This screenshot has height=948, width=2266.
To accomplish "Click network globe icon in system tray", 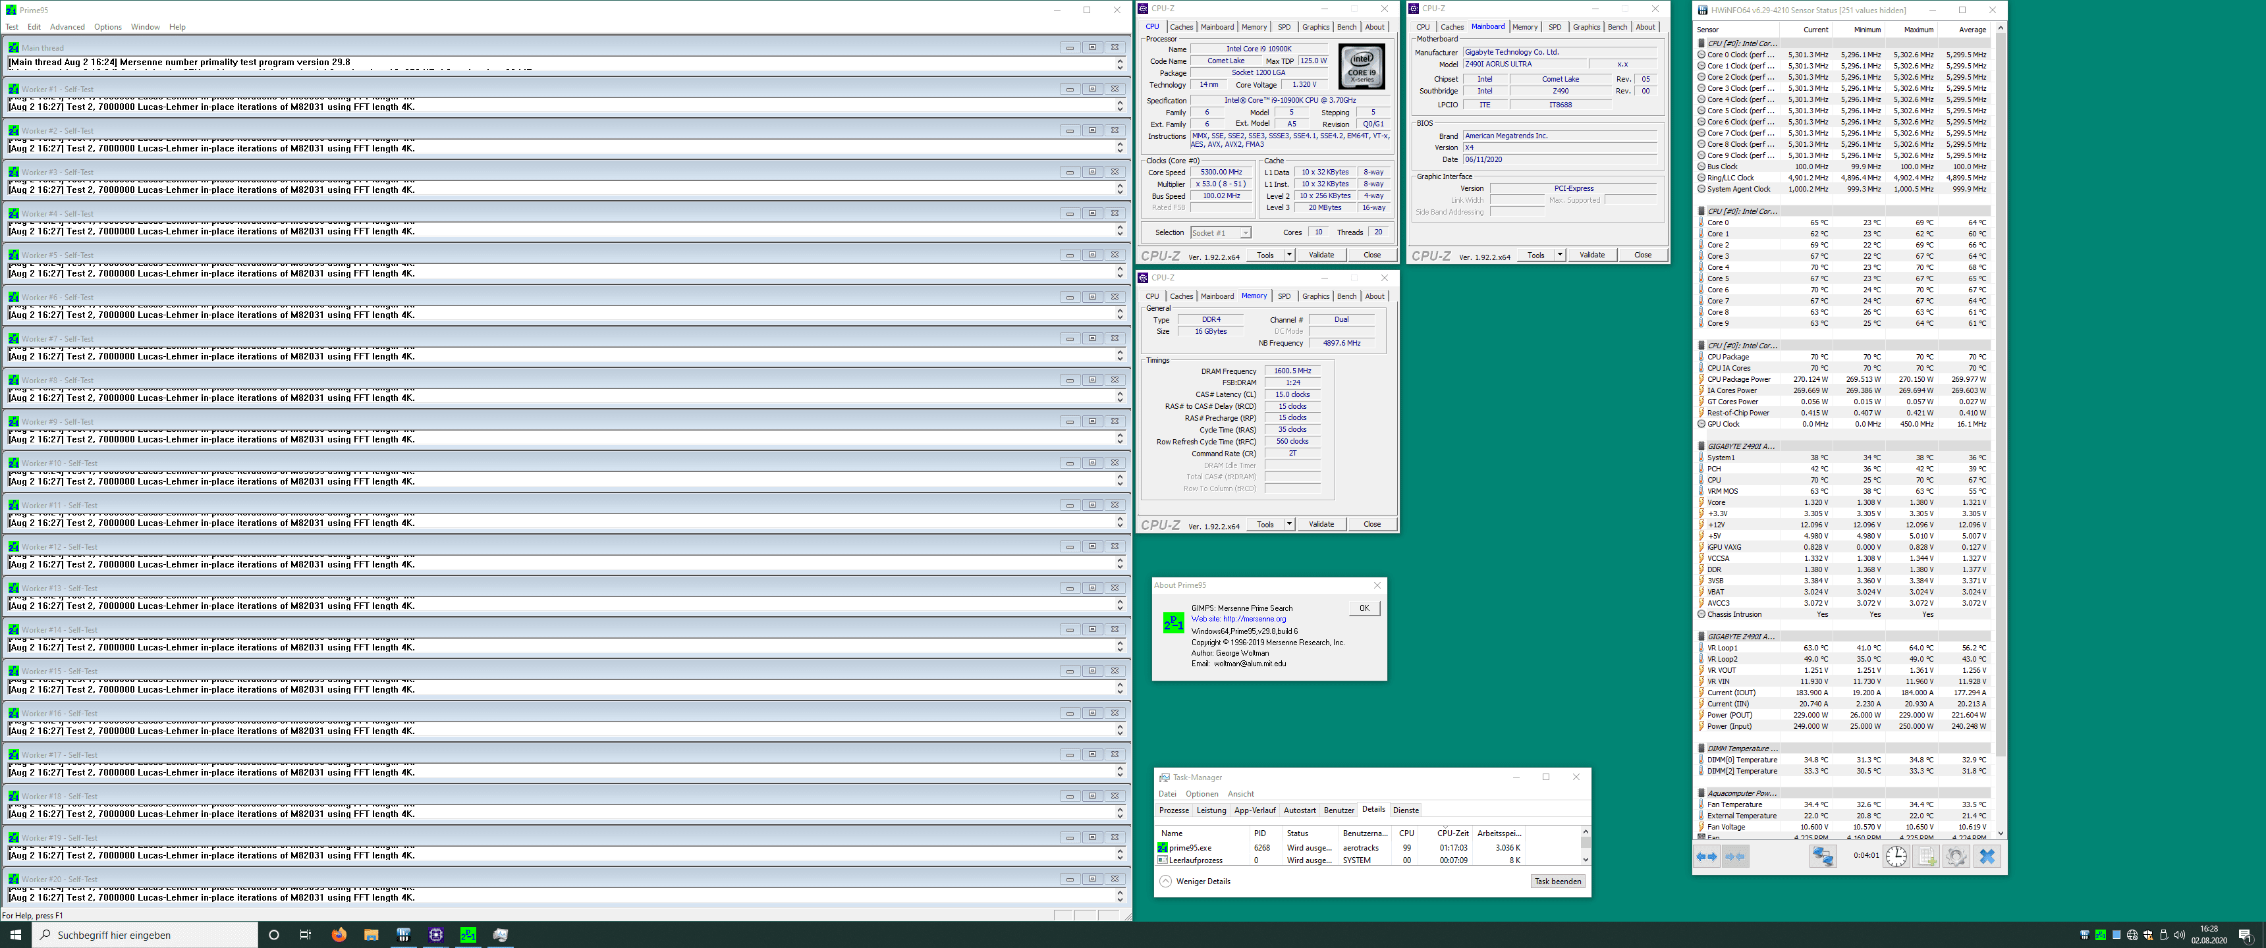I will [2132, 935].
